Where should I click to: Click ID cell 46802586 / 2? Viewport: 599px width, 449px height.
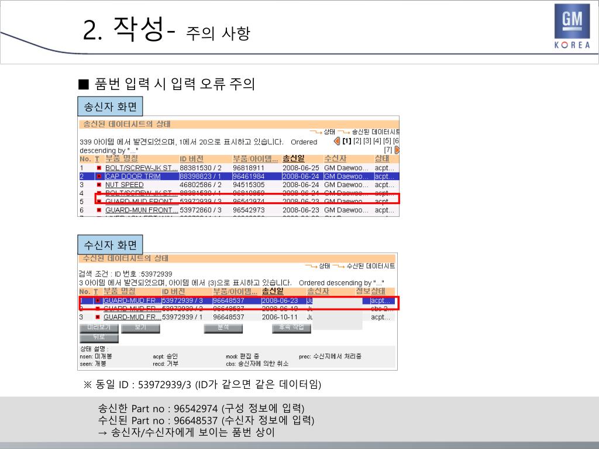click(201, 185)
